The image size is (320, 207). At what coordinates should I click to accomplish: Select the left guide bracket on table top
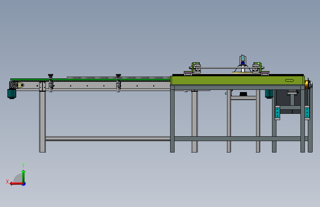point(193,69)
